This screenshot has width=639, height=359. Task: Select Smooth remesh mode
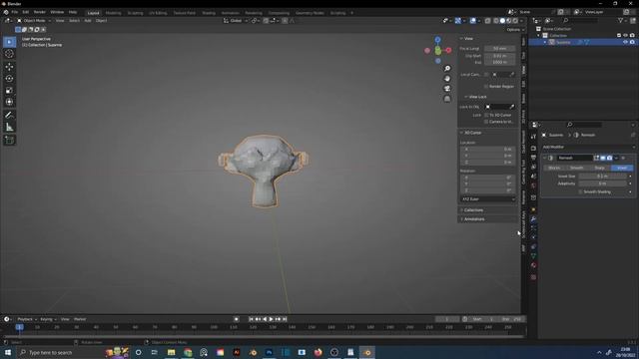pos(577,168)
